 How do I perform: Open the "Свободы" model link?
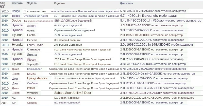[x=32, y=83]
